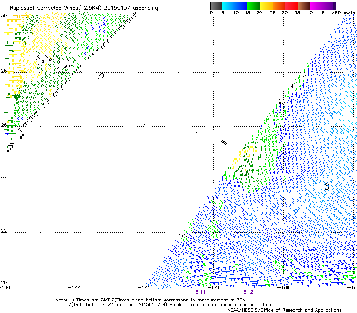Screen dimensions: 357x313
Task: Click the orange 25-30 knots legend color
Action: pos(279,6)
